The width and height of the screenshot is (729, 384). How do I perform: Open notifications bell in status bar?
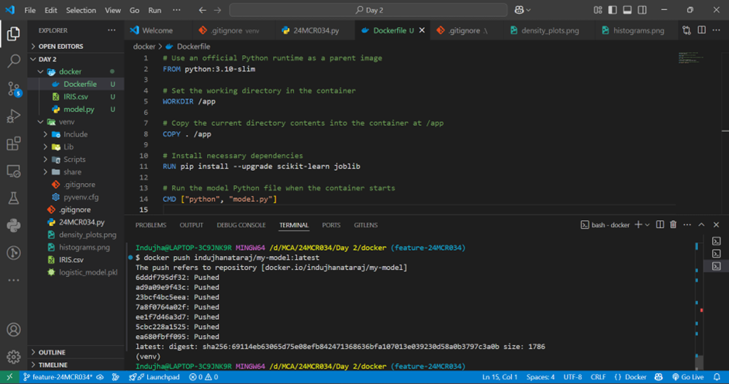coord(717,377)
